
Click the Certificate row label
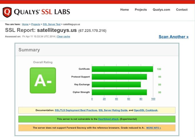(x=84, y=69)
